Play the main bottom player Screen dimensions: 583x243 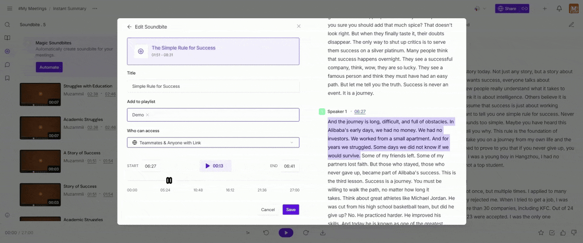tap(286, 233)
